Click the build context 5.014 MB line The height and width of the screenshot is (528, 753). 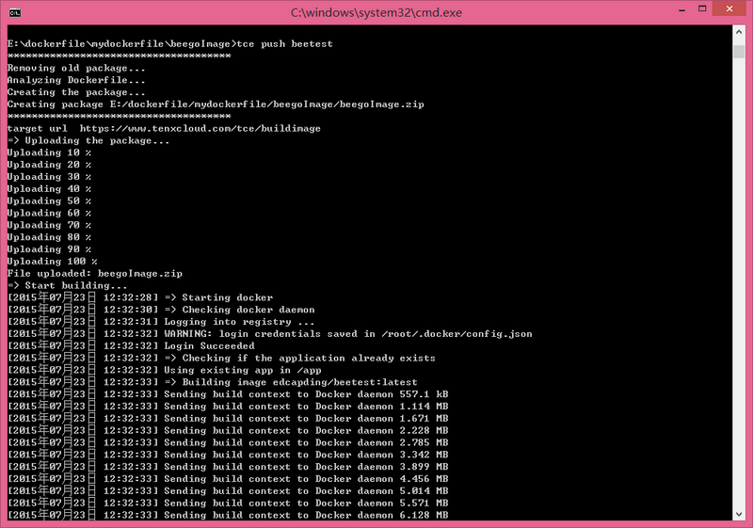click(x=228, y=490)
